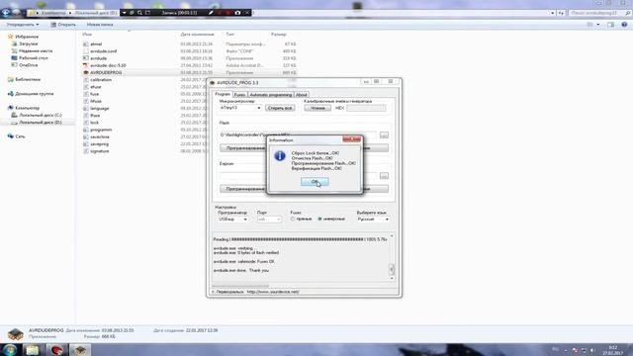
Task: Click the recorder magnifier zoom icon
Action: pos(139,13)
